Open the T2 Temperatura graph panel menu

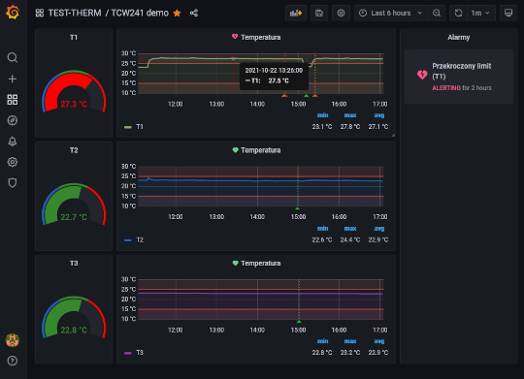point(261,150)
